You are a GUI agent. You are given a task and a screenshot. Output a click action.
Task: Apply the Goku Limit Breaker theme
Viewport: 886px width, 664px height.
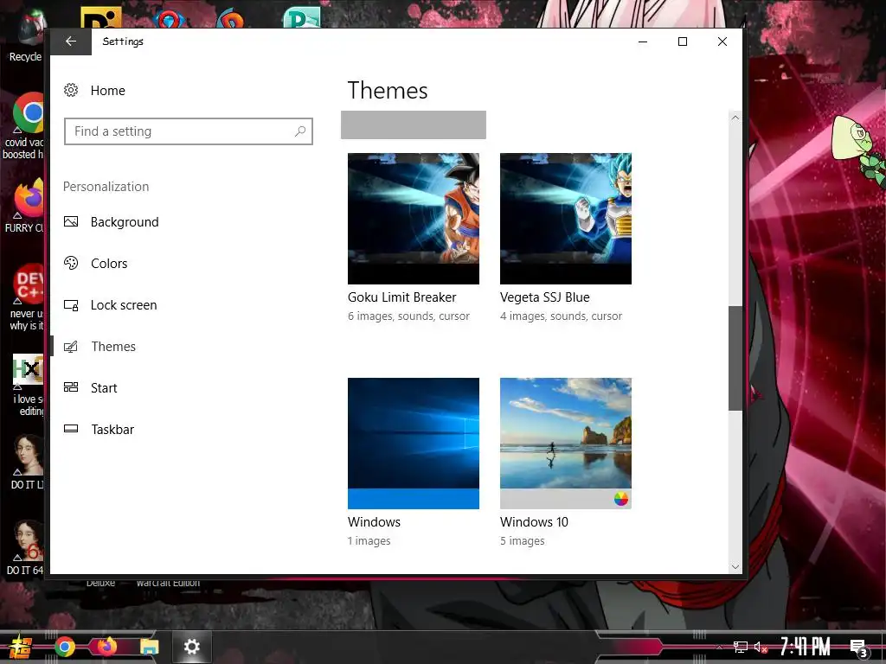coord(413,219)
